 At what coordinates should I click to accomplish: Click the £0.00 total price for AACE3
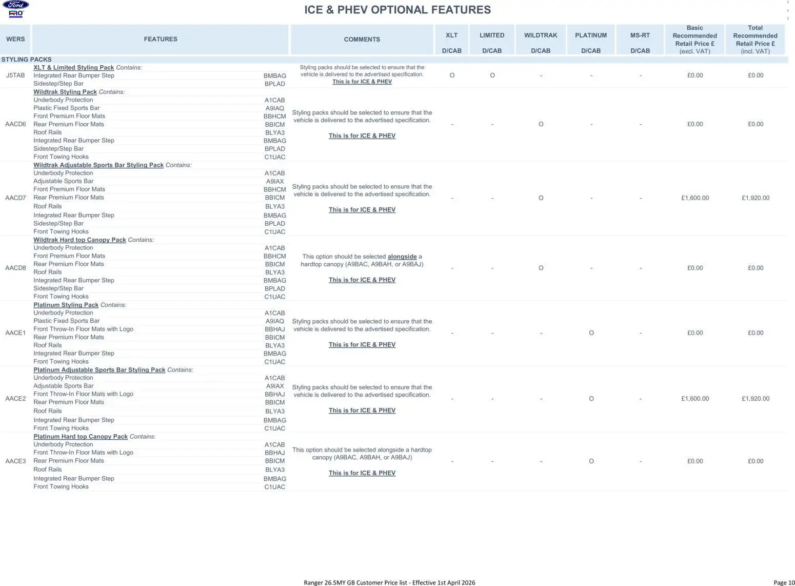click(756, 461)
